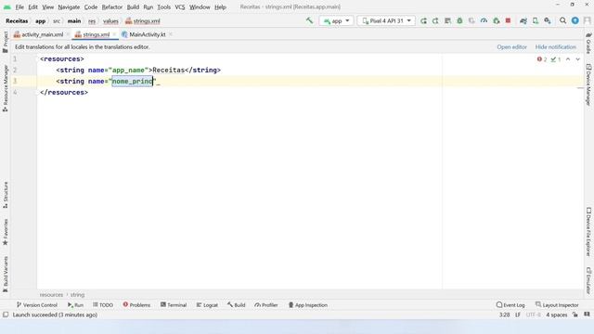Open the Logcat tool window
Viewport: 594px width, 334px height.
(207, 305)
